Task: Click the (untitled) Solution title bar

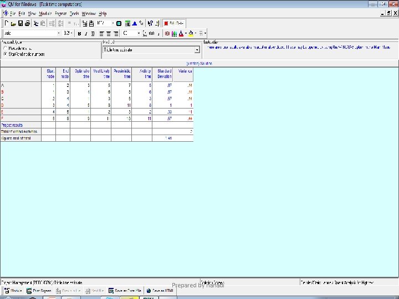Action: pyautogui.click(x=199, y=63)
